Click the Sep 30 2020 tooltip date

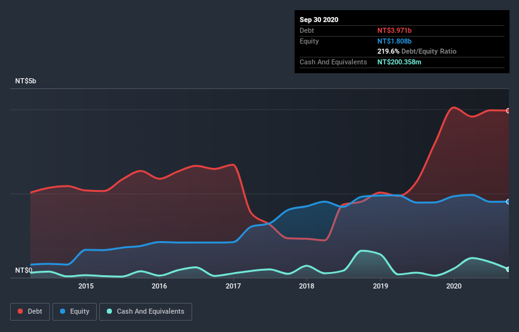point(319,20)
